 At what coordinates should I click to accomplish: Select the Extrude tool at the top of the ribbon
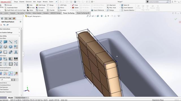point(8,5)
